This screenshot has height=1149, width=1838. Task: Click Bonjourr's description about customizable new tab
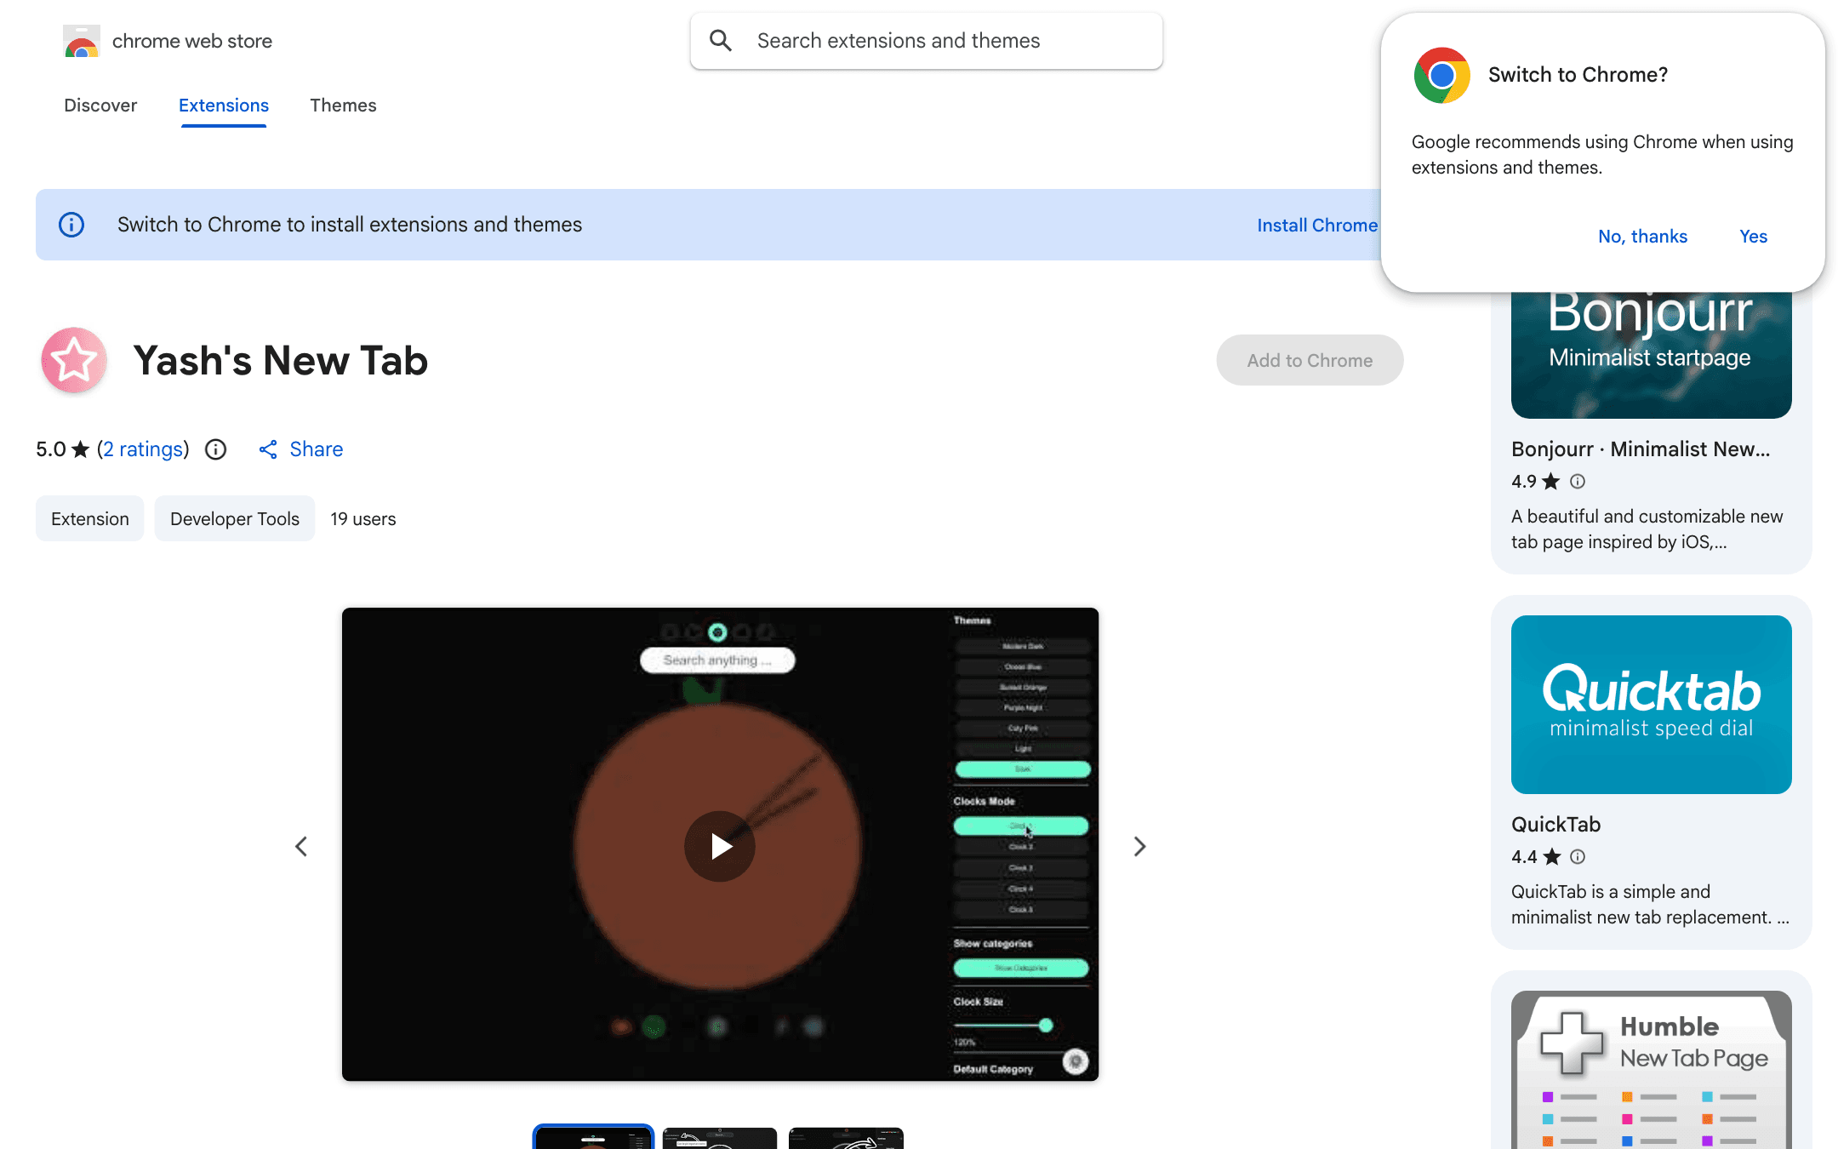1647,529
